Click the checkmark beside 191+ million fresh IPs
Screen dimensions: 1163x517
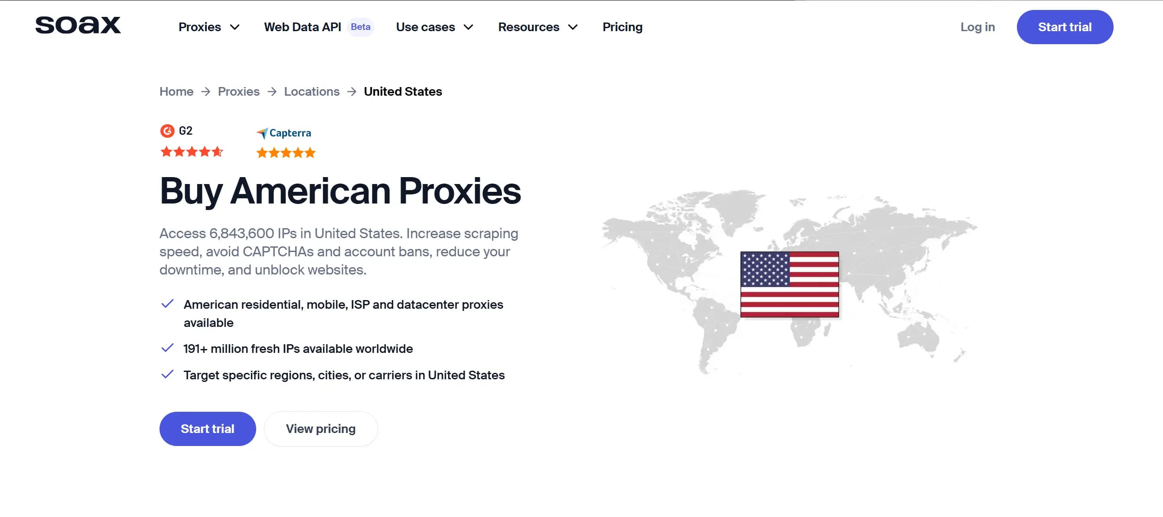tap(167, 348)
